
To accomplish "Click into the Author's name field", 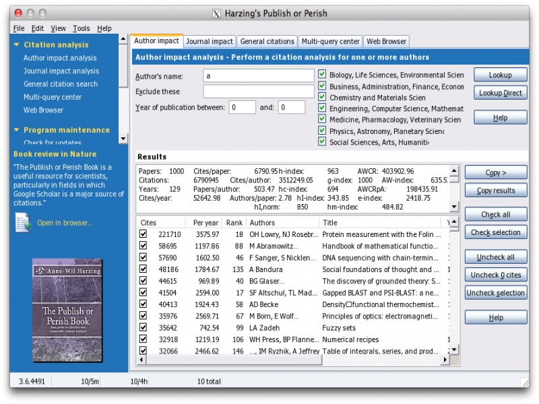I will point(259,75).
